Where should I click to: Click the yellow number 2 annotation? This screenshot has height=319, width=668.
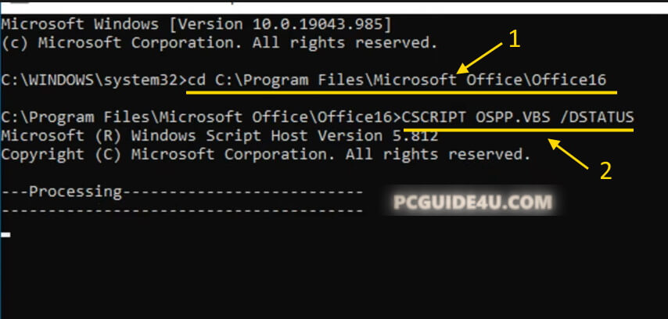605,170
